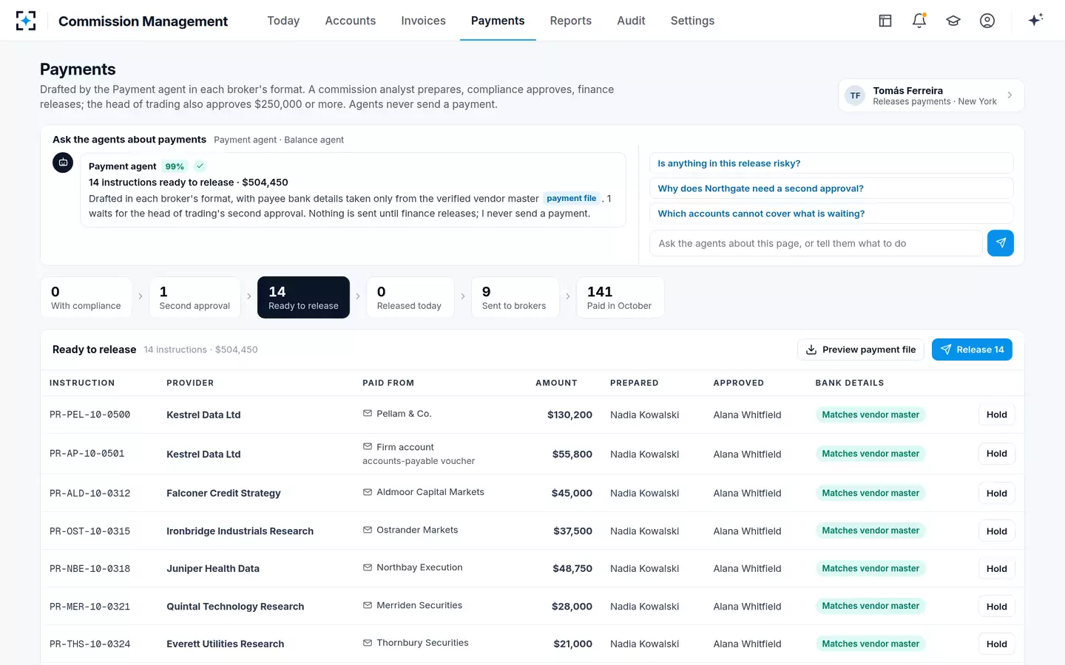Click the envelope icon beside Firm account
Viewport: 1065px width, 665px height.
pos(368,447)
